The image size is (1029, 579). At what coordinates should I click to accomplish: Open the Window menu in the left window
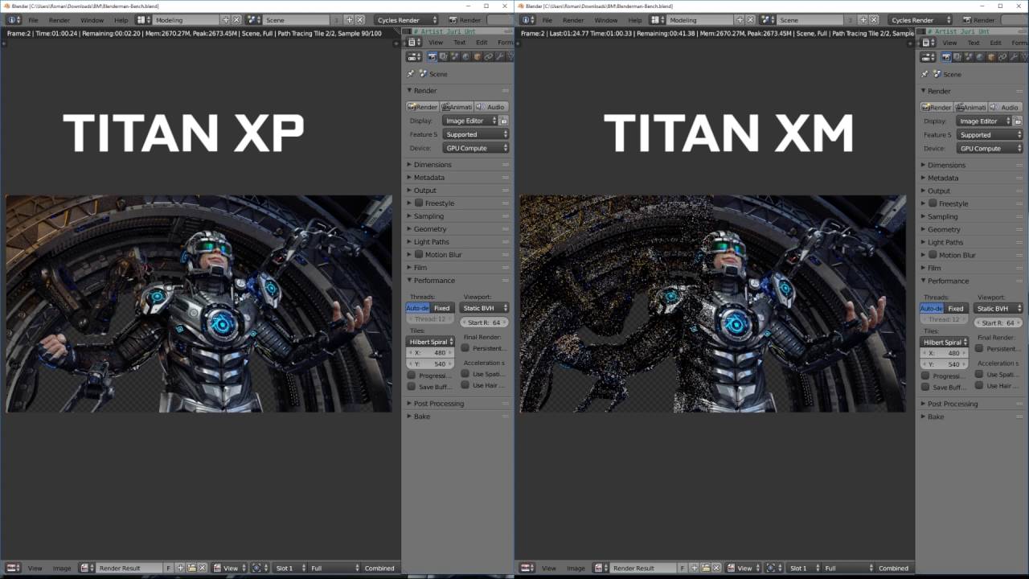click(92, 19)
